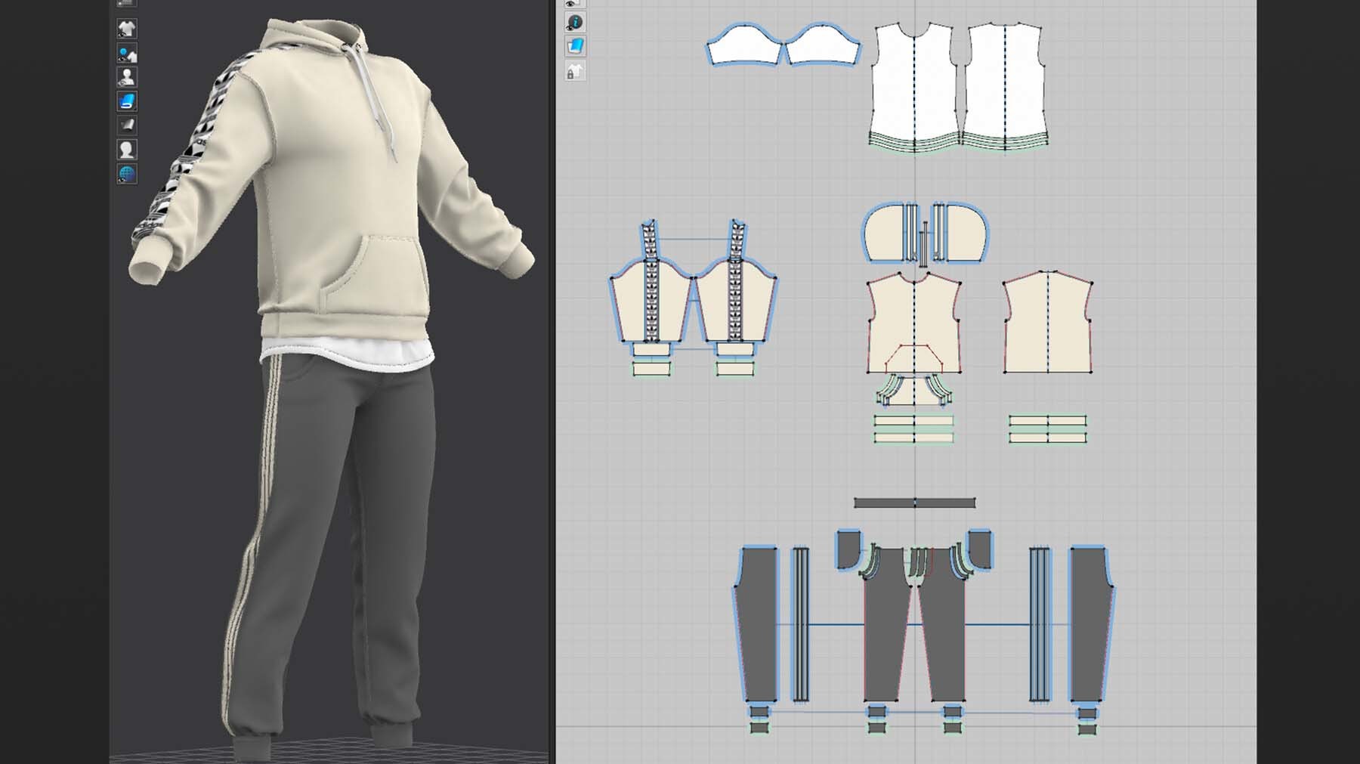Toggle 3D attachment display with blue dot icon
Viewport: 1360px width, 764px height.
126,54
